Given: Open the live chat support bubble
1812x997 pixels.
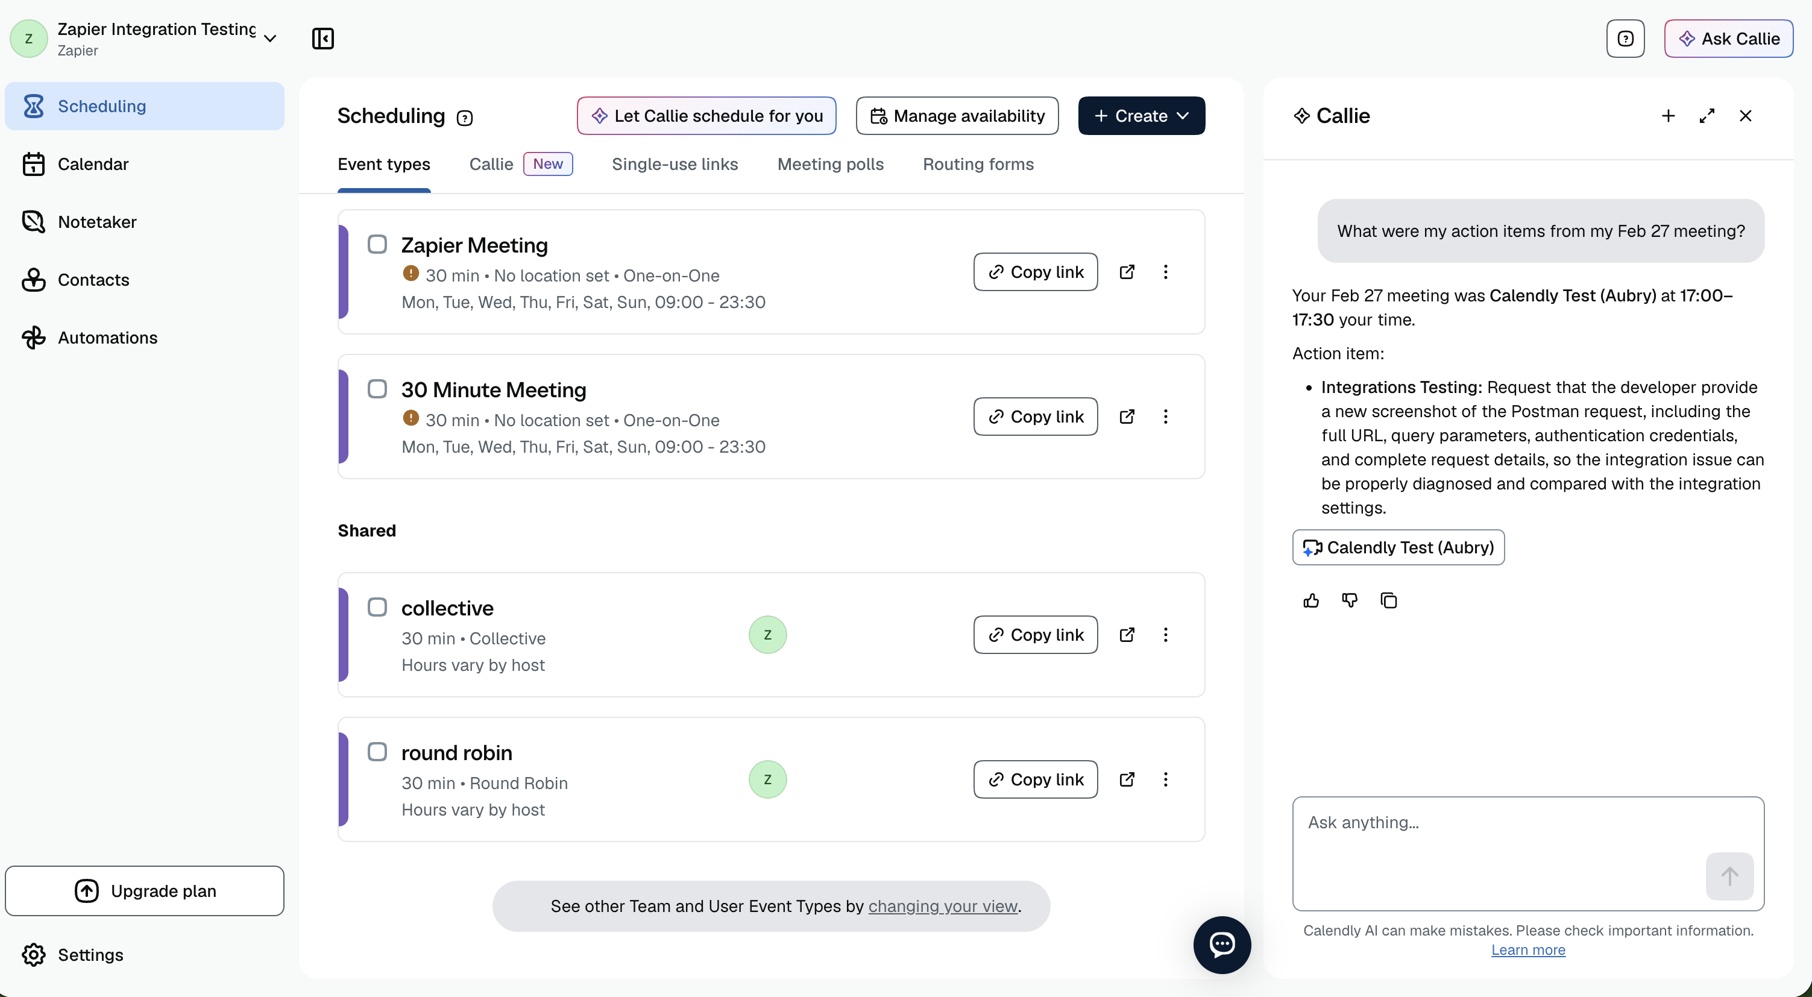Looking at the screenshot, I should 1222,945.
